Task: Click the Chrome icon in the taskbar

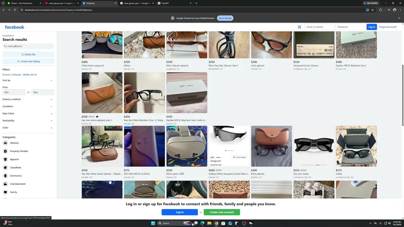Action: 216,223
